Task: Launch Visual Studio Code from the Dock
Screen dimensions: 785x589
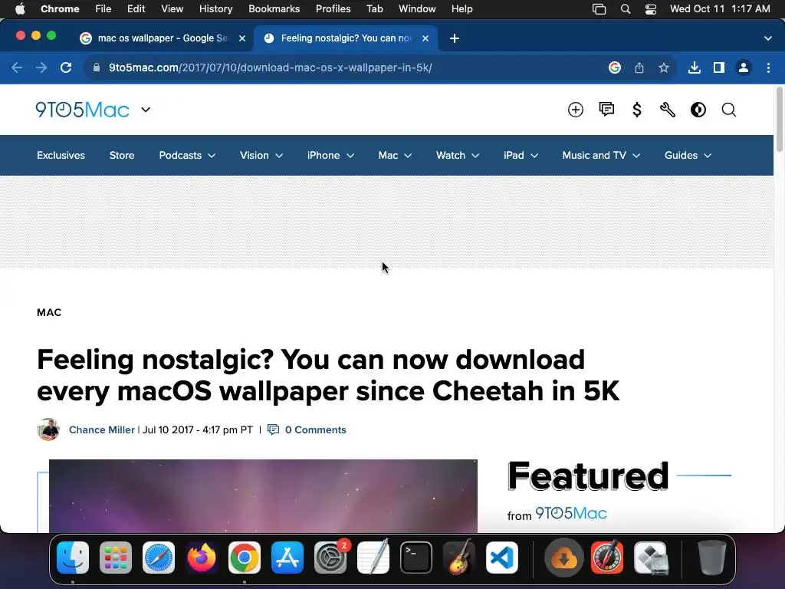Action: tap(502, 558)
